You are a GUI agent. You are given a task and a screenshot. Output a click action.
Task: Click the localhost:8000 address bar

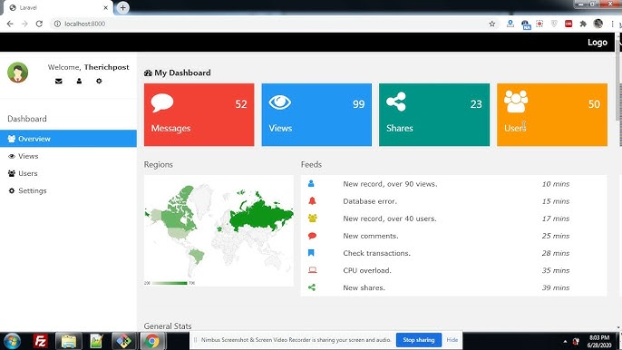pyautogui.click(x=274, y=24)
